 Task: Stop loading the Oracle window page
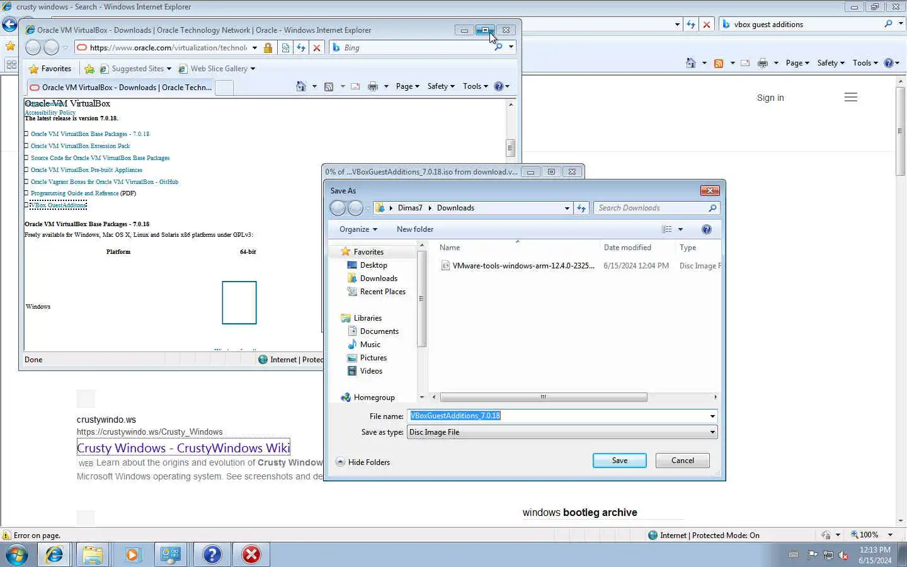coord(317,48)
